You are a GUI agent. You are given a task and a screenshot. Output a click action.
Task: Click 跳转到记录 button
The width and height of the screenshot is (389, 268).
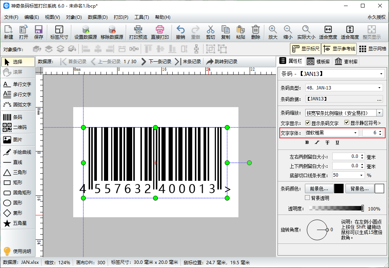[x=222, y=62]
